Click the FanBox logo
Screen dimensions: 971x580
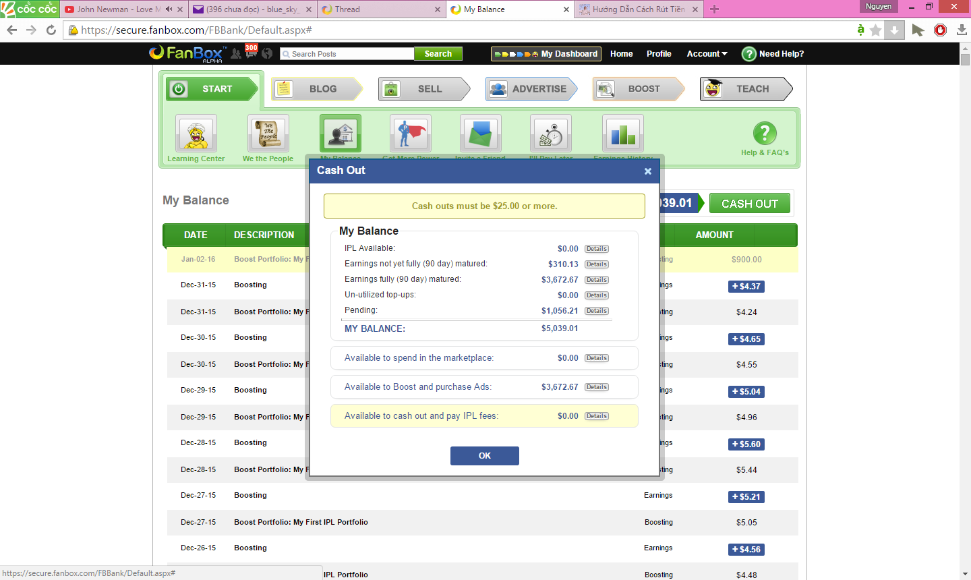click(187, 53)
